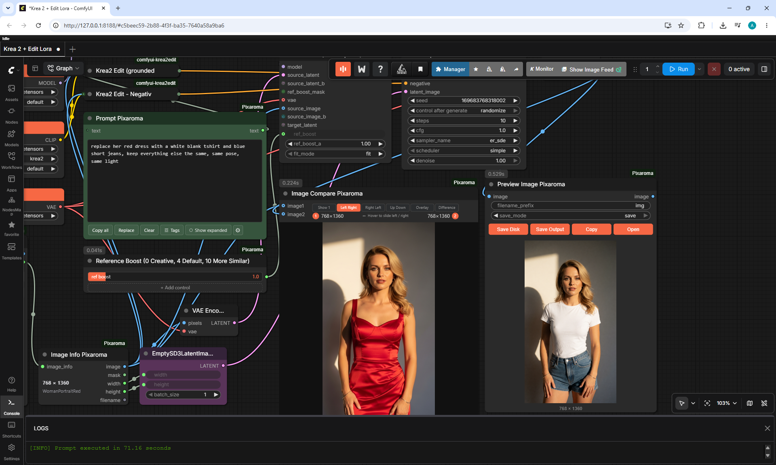This screenshot has width=776, height=465.
Task: Open the Shortcuts panel
Action: (11, 429)
